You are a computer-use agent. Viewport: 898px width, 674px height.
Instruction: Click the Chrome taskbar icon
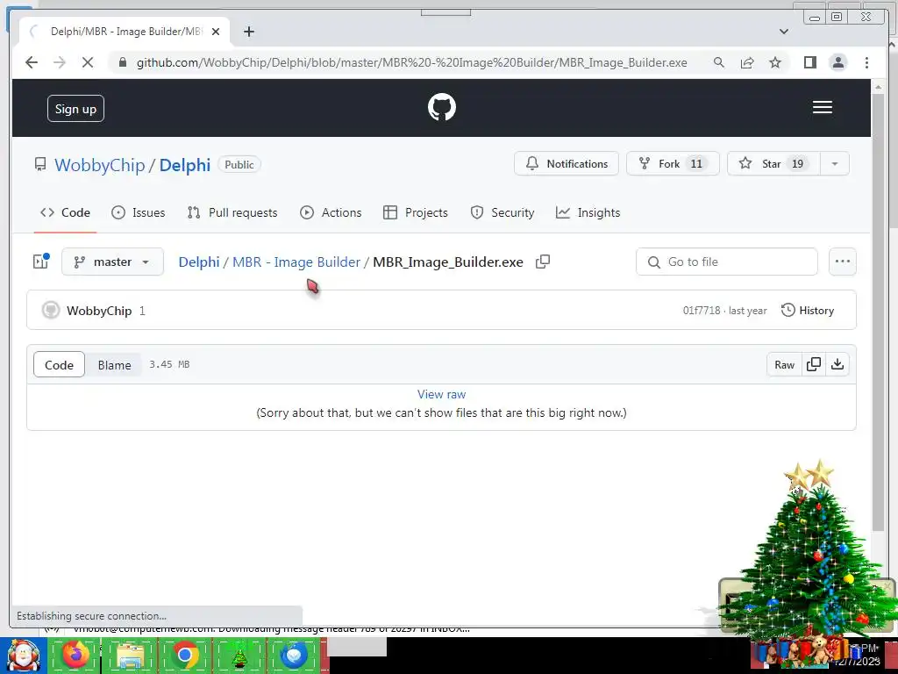[185, 655]
